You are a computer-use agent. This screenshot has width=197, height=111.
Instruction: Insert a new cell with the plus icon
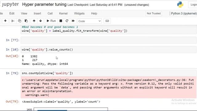point(5,21)
